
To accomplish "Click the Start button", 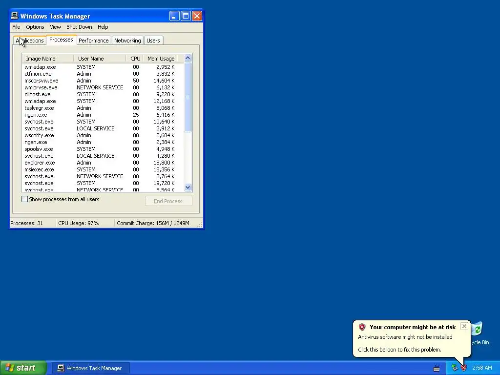I will click(23, 368).
